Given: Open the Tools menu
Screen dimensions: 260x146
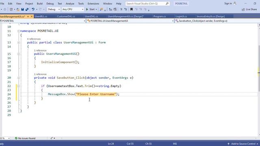Looking at the screenshot, I should click(81, 4).
